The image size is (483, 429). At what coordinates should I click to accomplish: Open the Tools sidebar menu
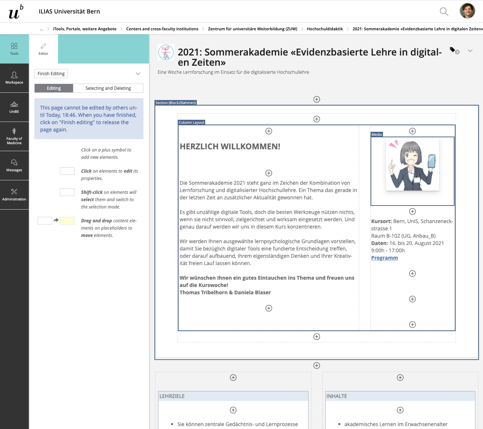pos(14,49)
